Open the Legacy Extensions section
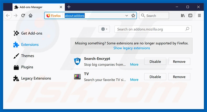The height and width of the screenshot is (112, 207). click(36, 78)
